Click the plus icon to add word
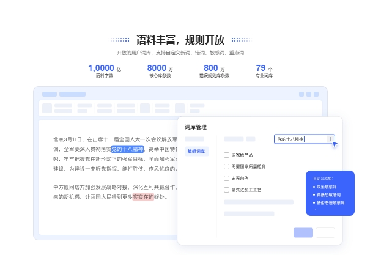The width and height of the screenshot is (392, 255). [330, 139]
